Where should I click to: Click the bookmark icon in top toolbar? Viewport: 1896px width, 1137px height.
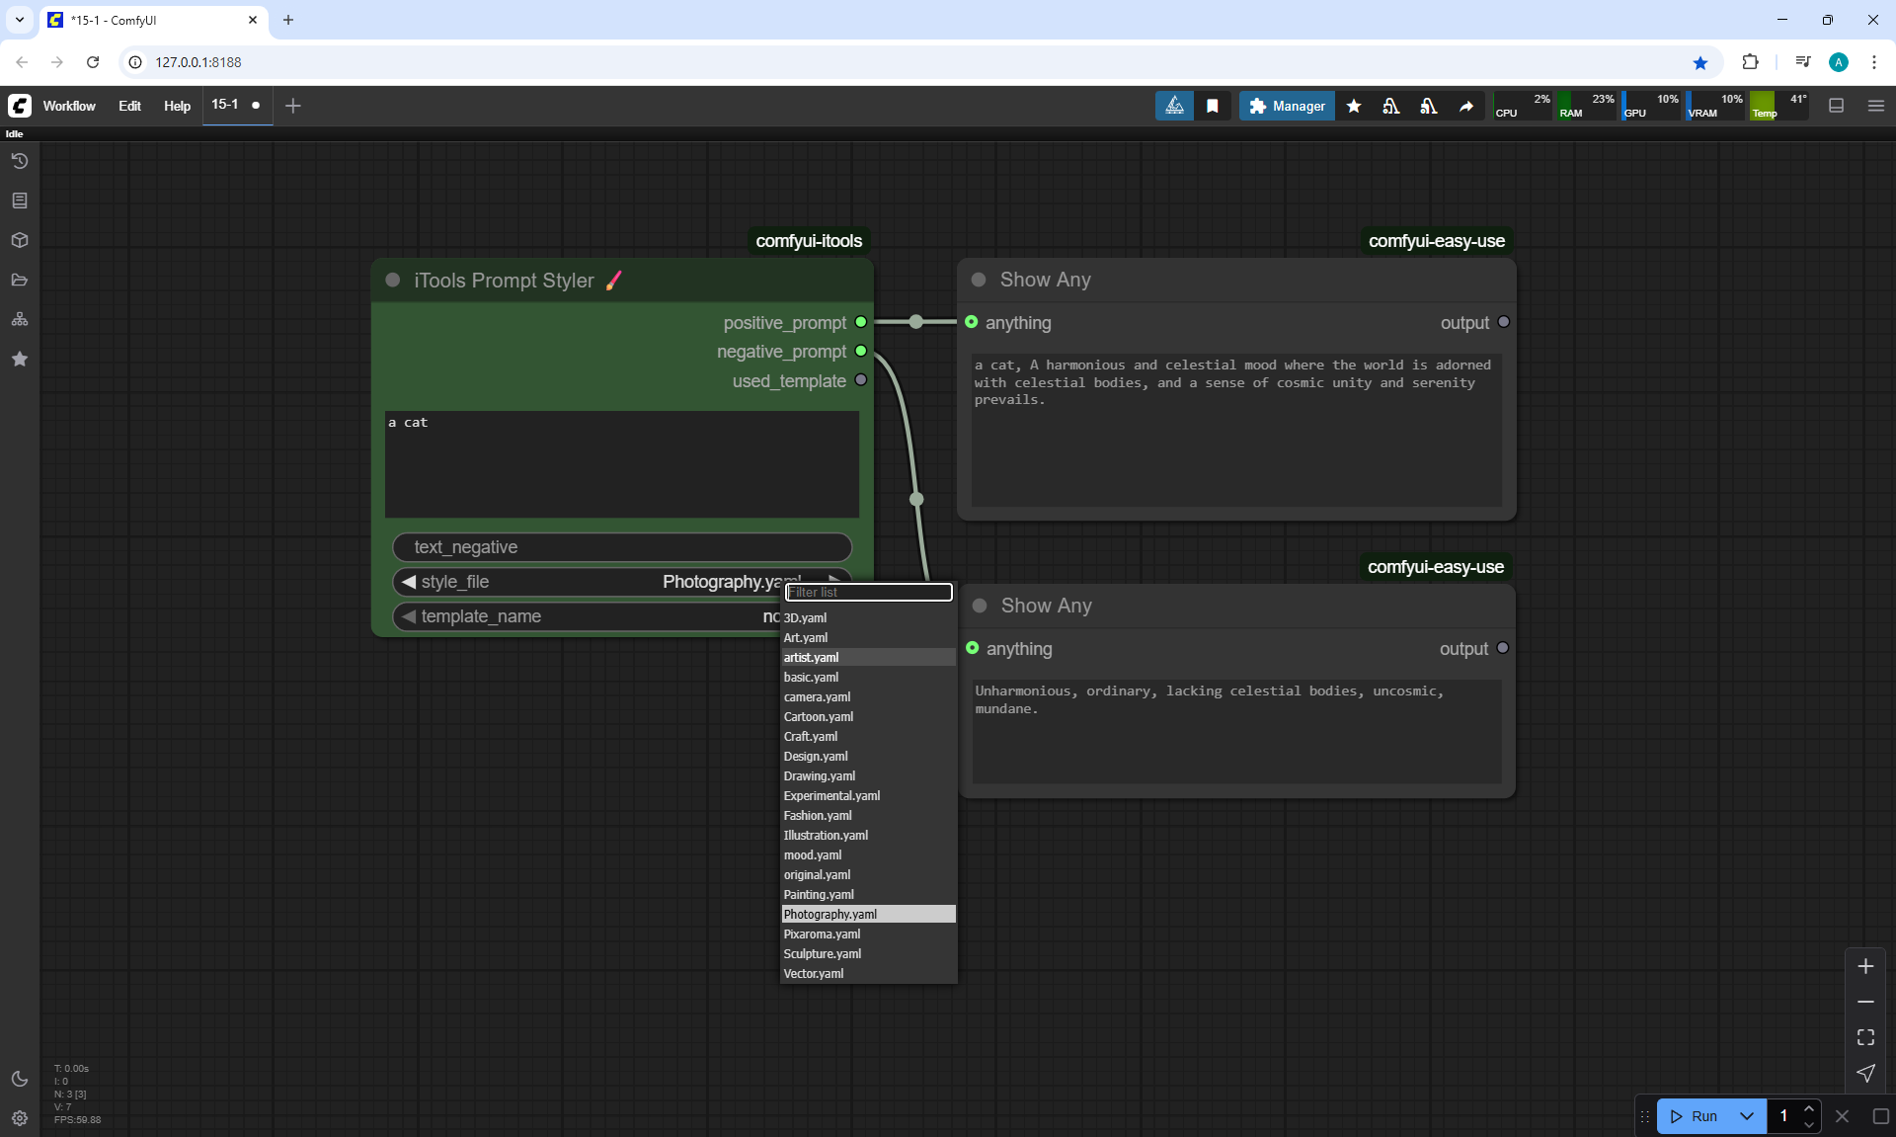click(x=1213, y=106)
